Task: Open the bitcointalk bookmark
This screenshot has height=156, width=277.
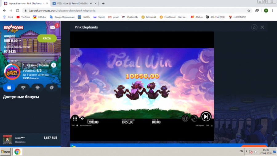Action: [x=149, y=17]
